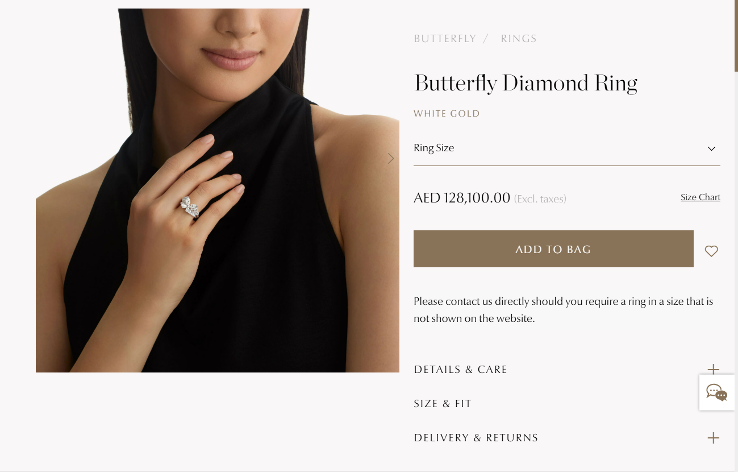Click the model's product photo
Image resolution: width=738 pixels, height=472 pixels.
[x=218, y=191]
